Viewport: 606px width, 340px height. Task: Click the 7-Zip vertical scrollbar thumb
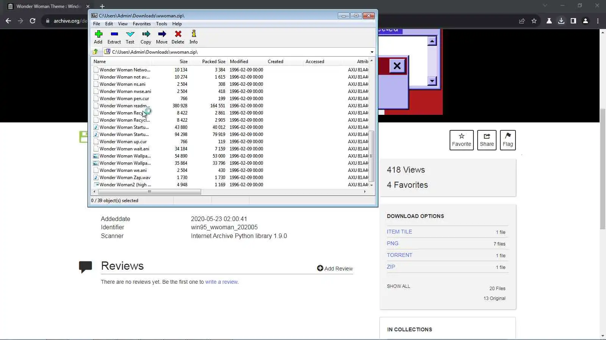point(372,156)
